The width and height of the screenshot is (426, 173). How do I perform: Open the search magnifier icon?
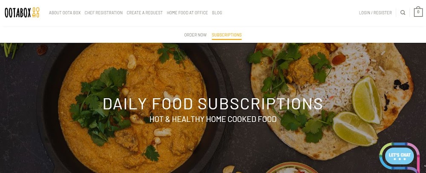tap(403, 12)
